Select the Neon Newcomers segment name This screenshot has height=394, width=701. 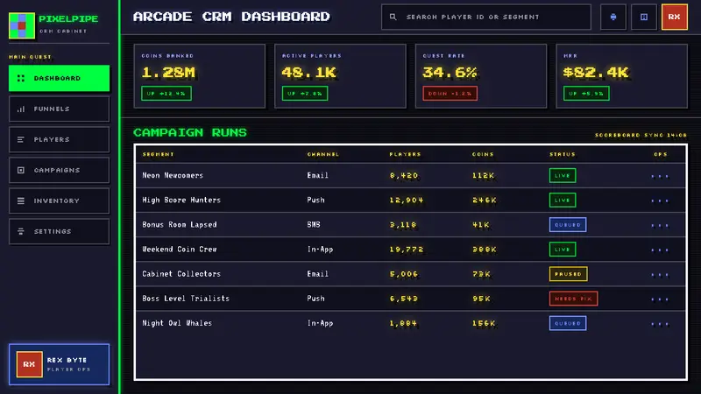(x=173, y=176)
